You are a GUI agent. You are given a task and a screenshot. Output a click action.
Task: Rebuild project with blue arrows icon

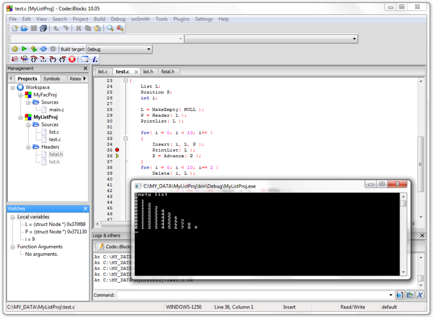pos(43,49)
